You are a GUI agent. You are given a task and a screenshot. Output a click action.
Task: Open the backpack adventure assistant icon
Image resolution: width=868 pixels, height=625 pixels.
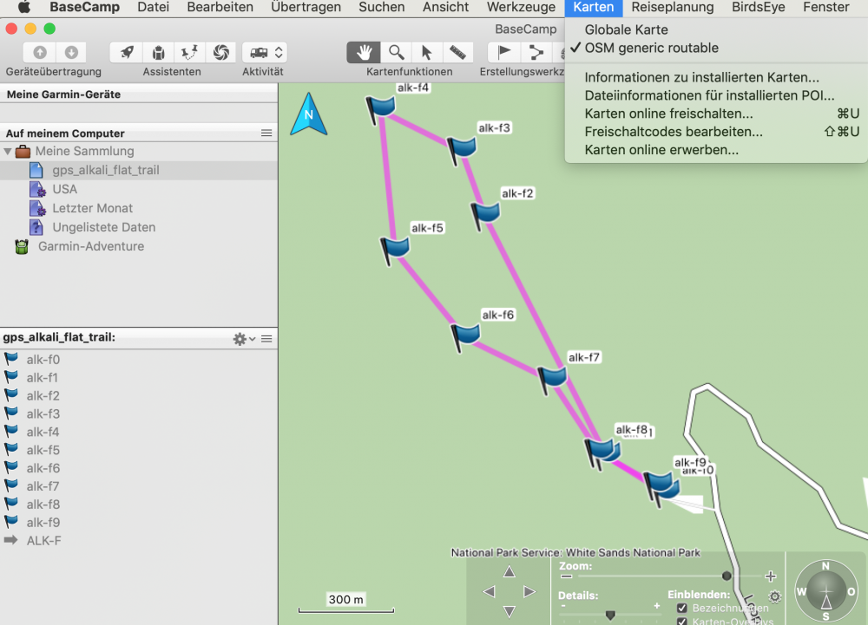coord(158,53)
